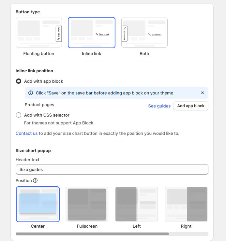
Task: Click the Button type heading
Action: click(28, 12)
